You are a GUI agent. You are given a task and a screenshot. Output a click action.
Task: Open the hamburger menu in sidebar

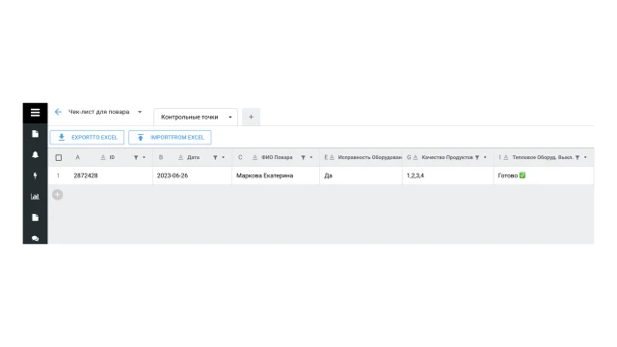click(35, 113)
